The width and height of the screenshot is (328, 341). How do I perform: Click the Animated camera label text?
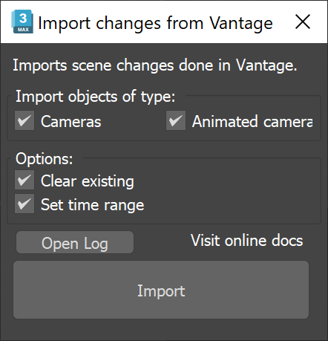pyautogui.click(x=252, y=122)
